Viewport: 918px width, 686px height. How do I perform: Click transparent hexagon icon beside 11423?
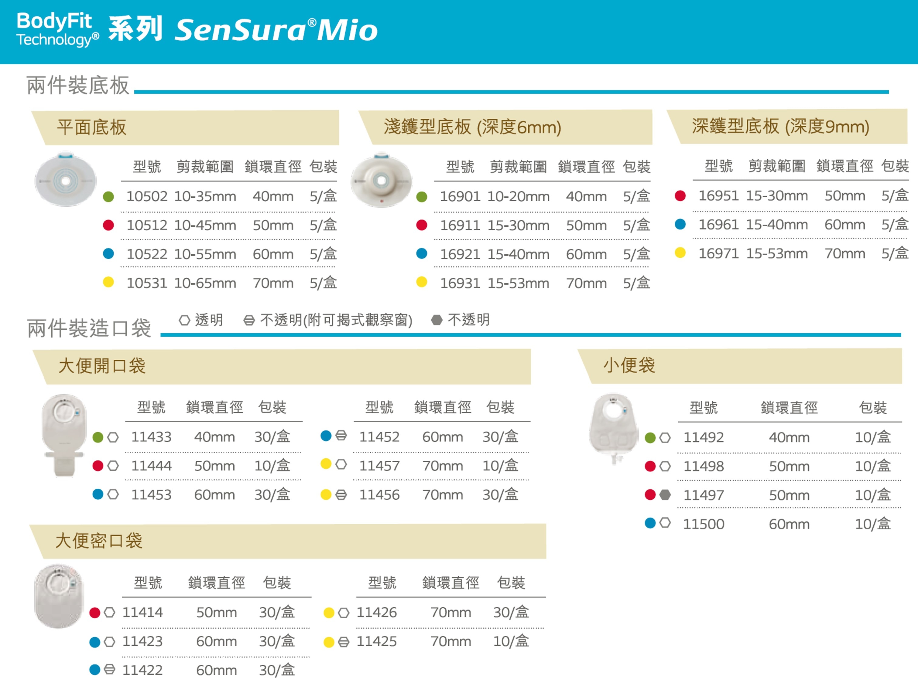click(110, 642)
